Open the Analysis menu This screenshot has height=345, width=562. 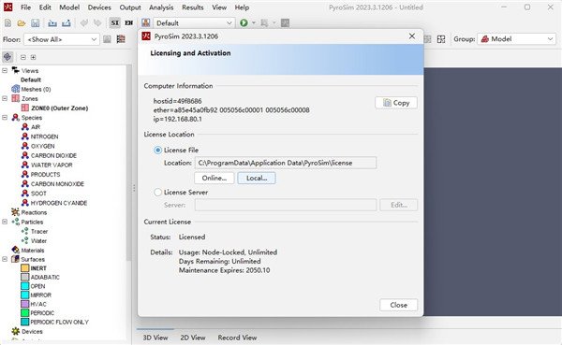pos(161,7)
